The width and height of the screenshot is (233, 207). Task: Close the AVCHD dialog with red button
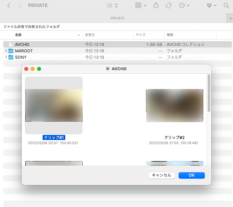[x=26, y=69]
